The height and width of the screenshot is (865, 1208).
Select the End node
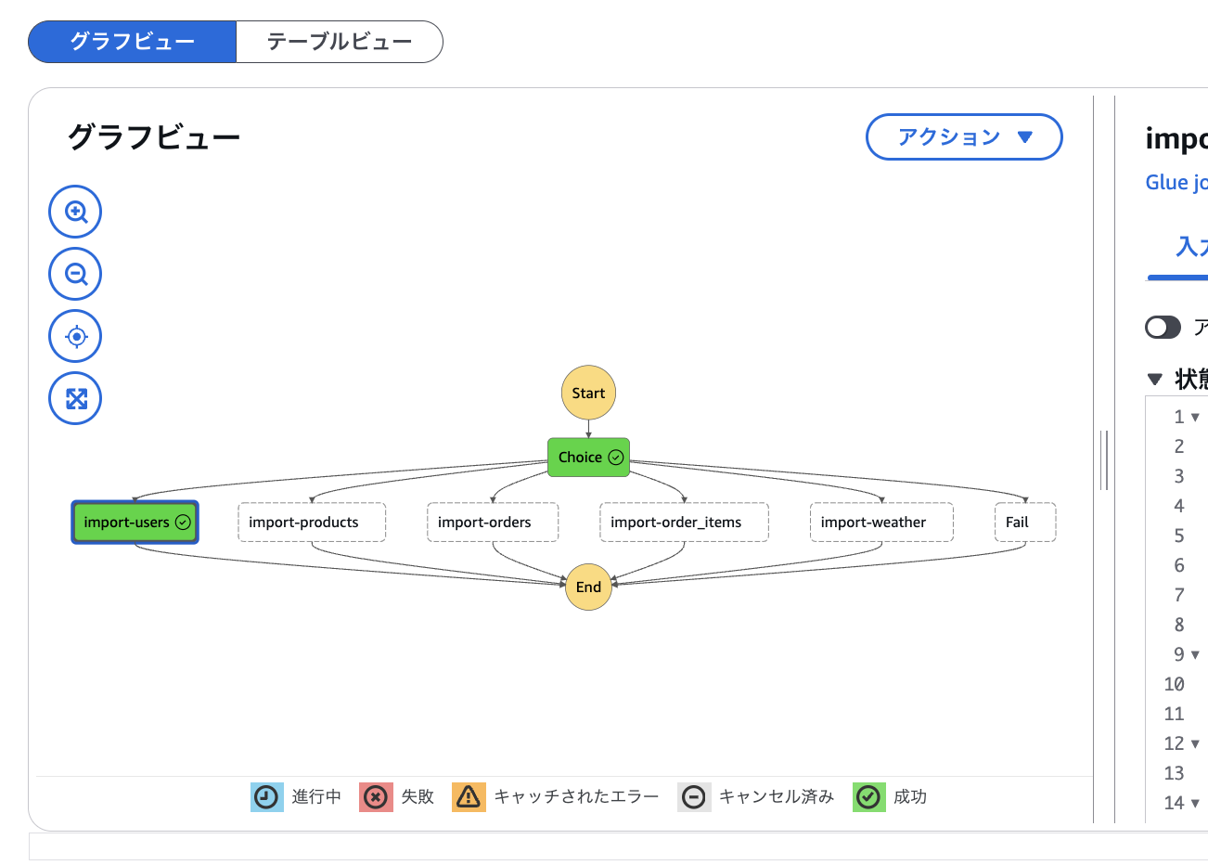pos(588,587)
